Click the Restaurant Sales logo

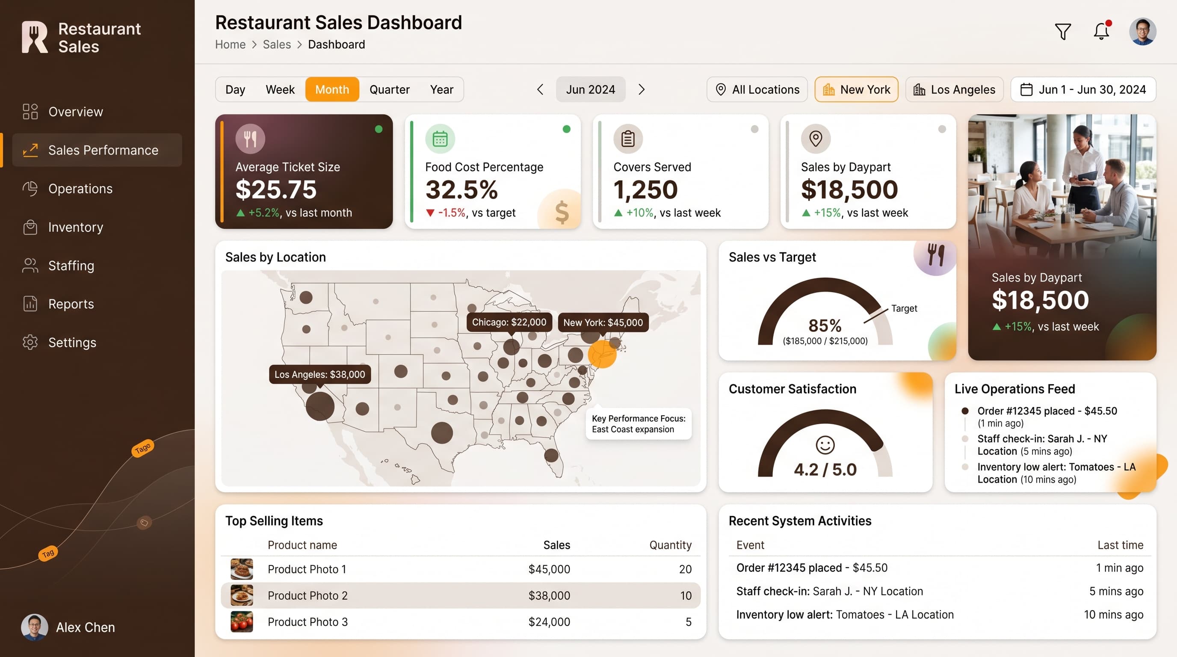tap(81, 38)
